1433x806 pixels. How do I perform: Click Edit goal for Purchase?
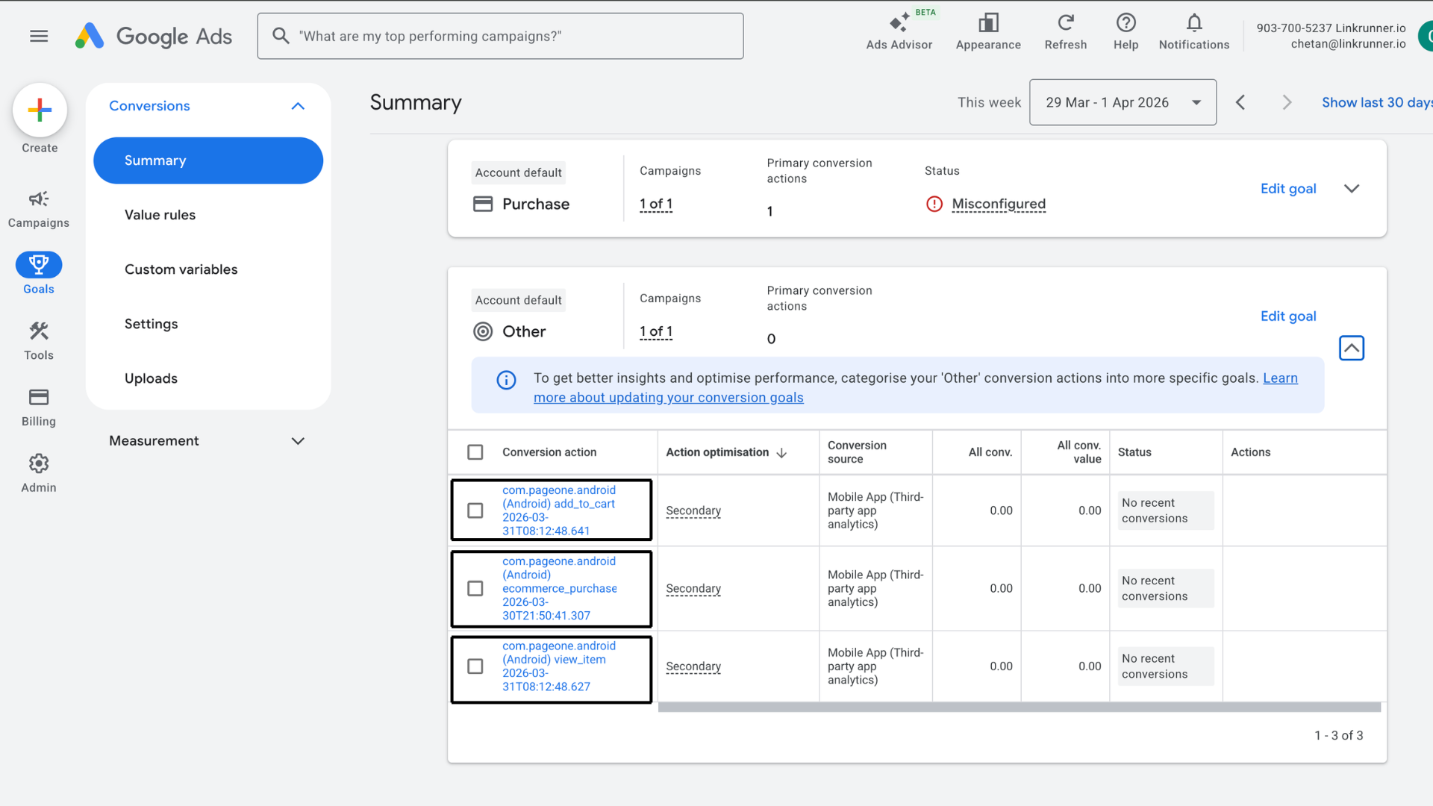[x=1287, y=189]
